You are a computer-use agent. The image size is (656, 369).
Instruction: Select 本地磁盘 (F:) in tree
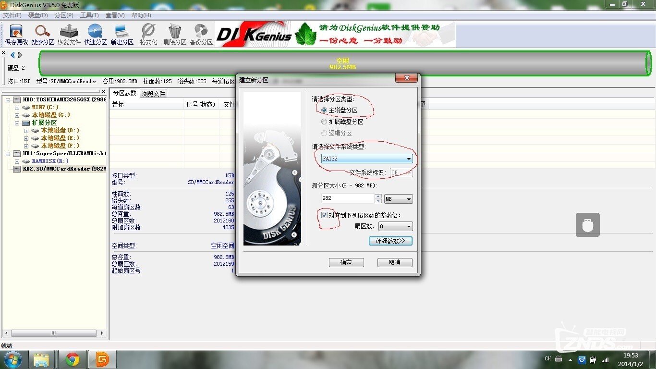coord(60,146)
